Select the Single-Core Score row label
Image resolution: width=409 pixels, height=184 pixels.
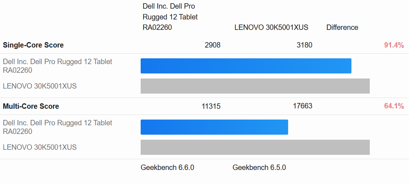click(x=33, y=45)
